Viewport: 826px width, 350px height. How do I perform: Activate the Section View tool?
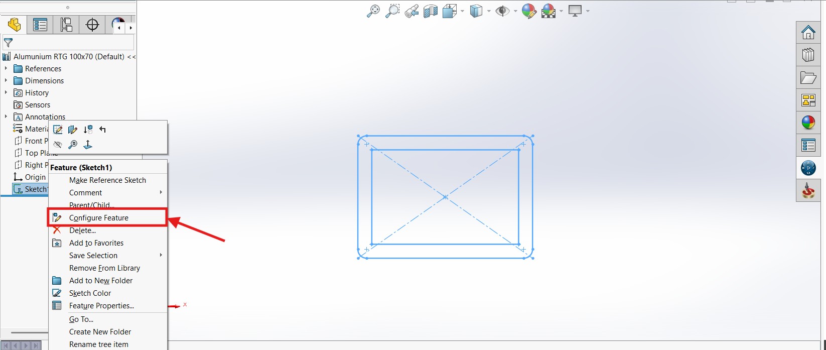pos(430,11)
